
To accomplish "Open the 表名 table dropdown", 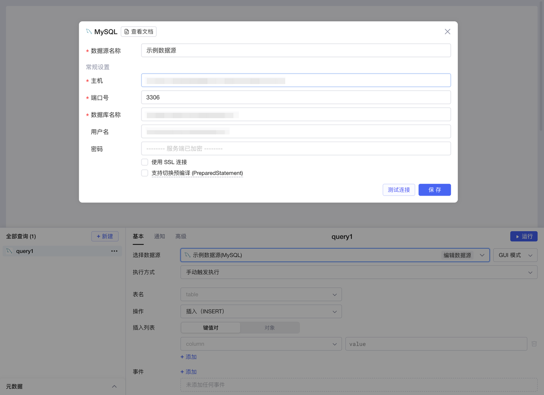I will click(261, 294).
